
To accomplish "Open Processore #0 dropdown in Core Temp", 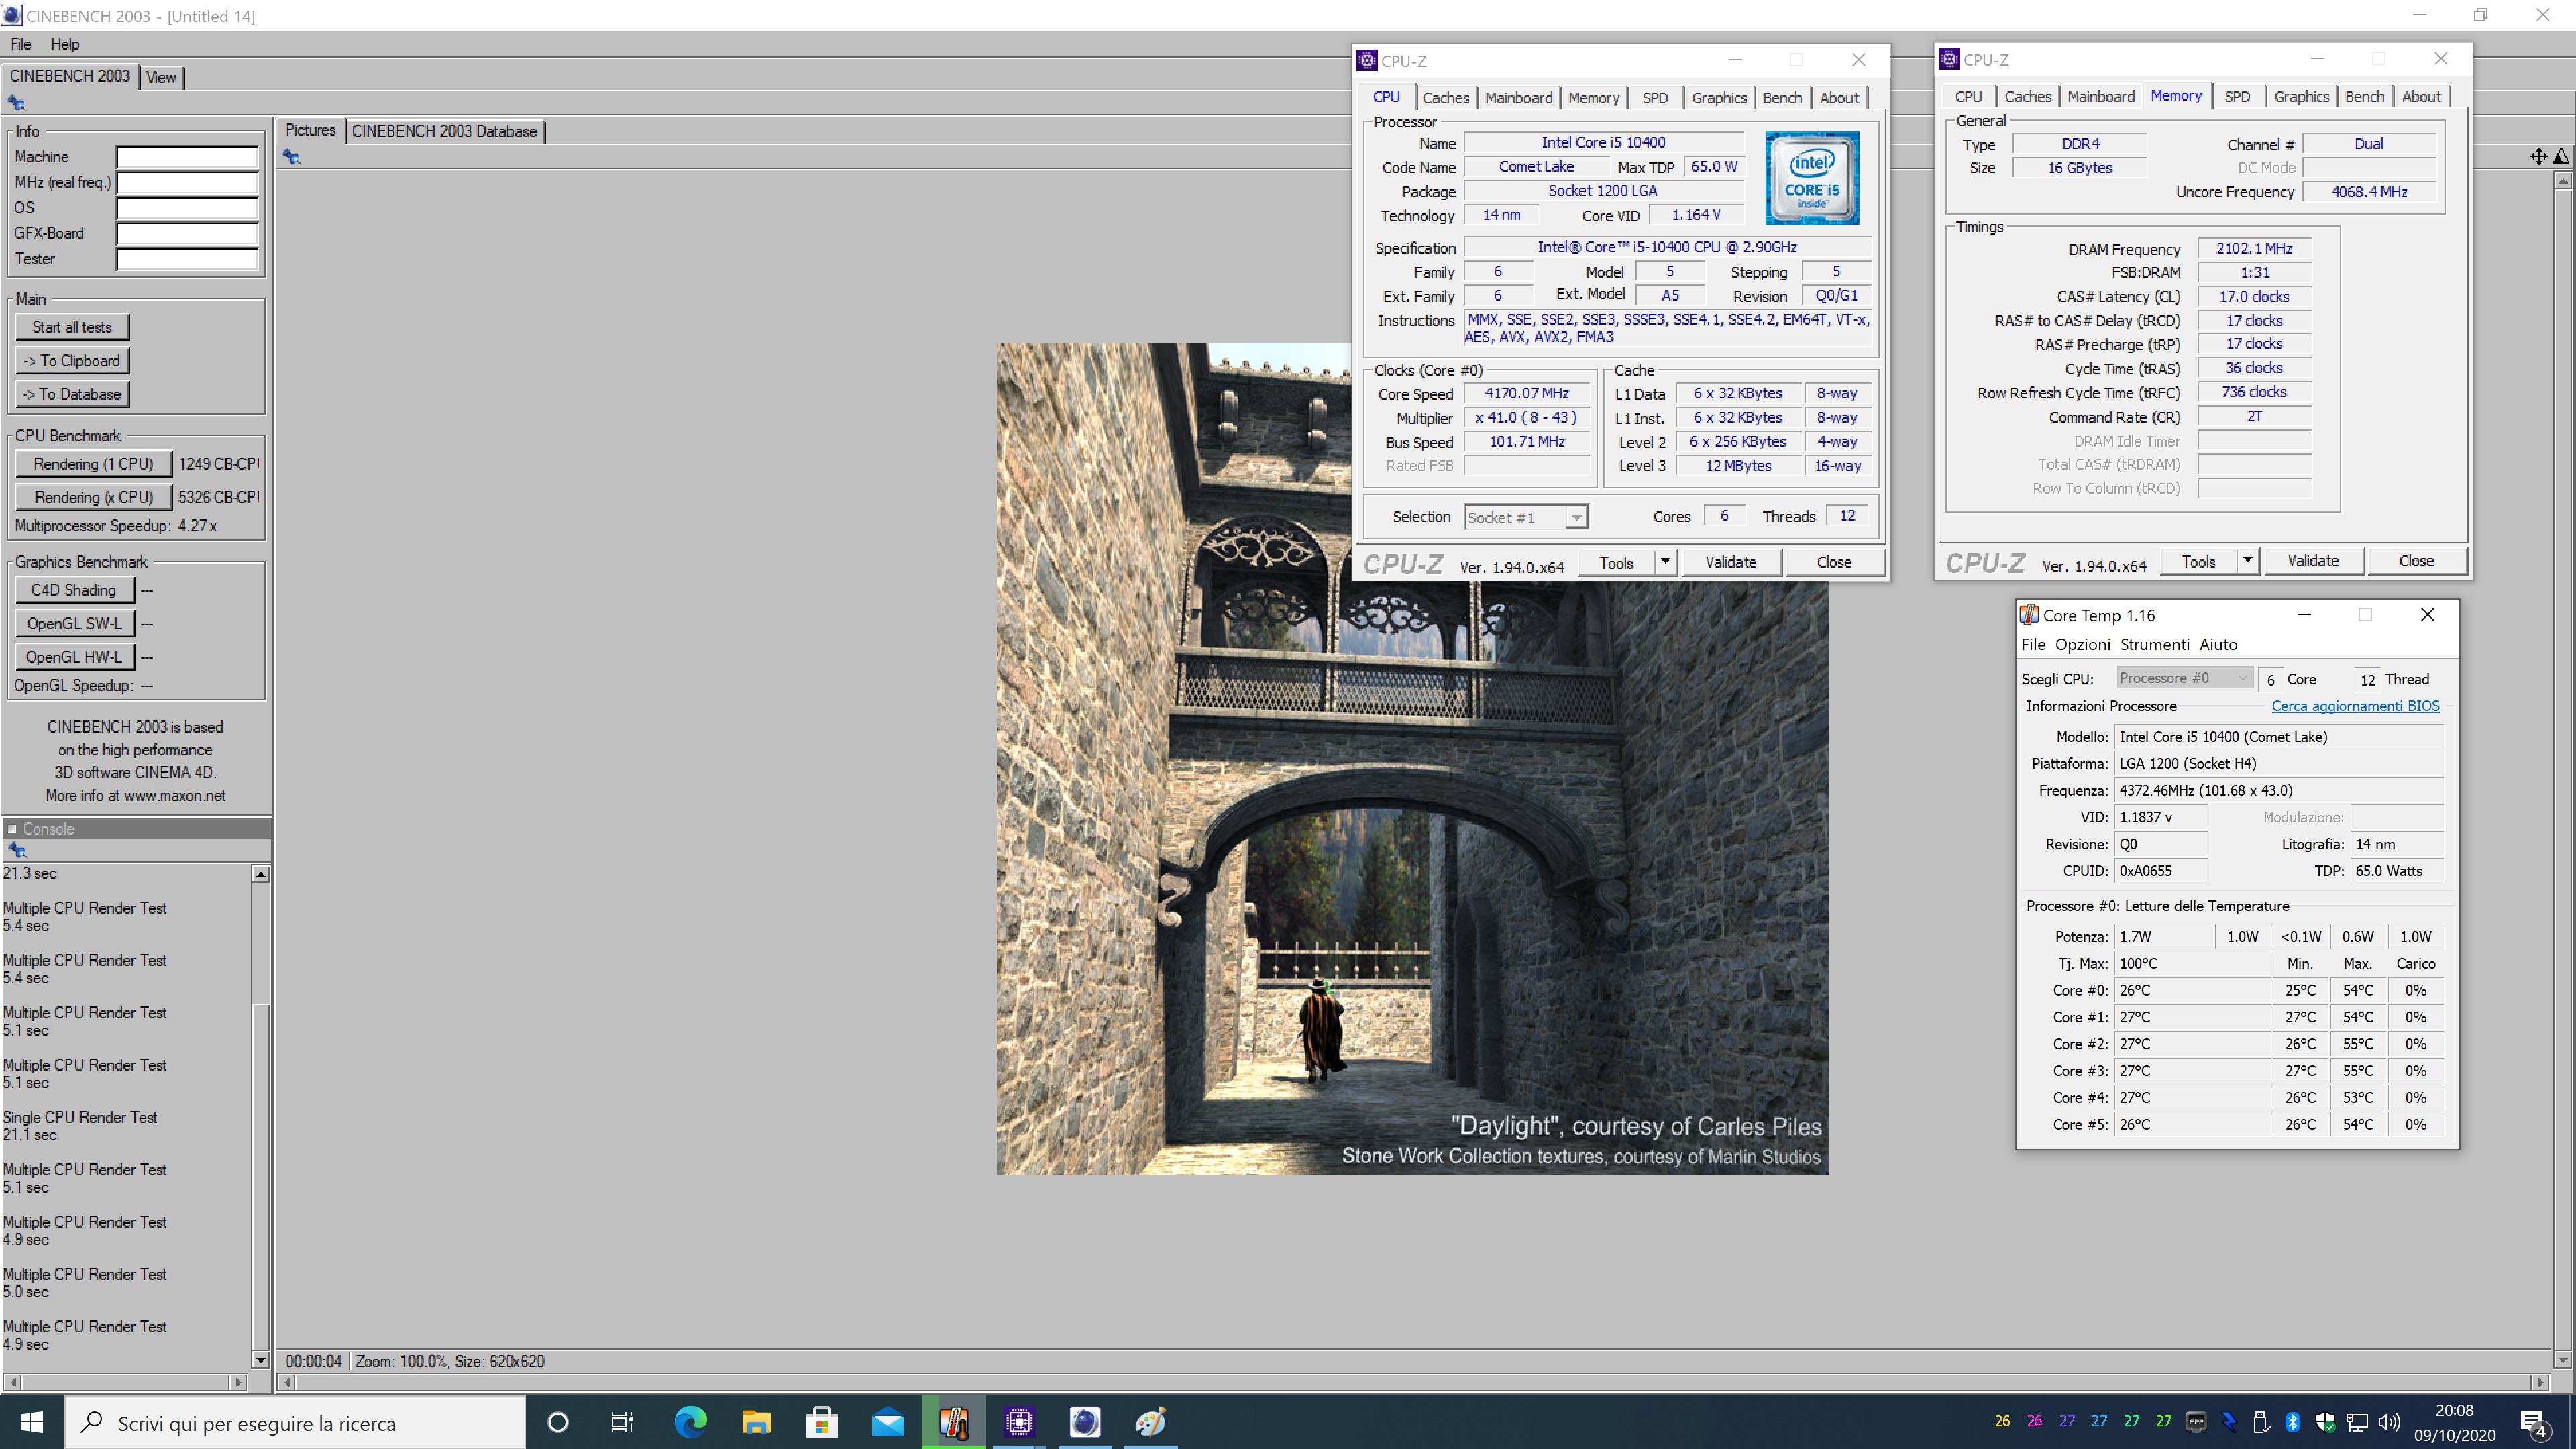I will click(x=2184, y=678).
